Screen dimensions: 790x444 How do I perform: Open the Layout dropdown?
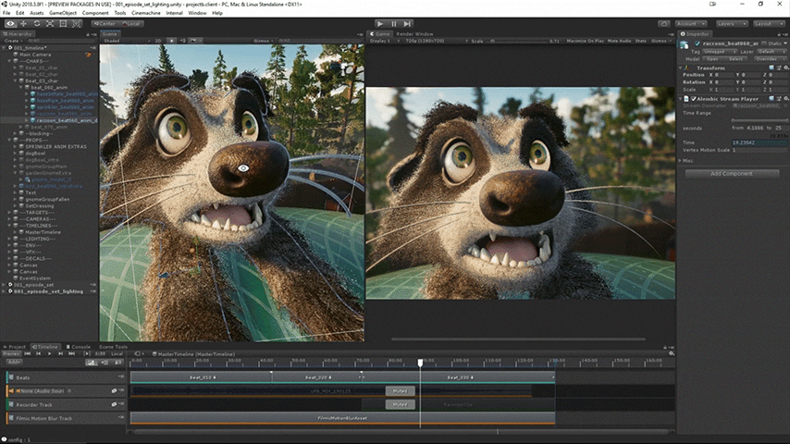click(769, 24)
